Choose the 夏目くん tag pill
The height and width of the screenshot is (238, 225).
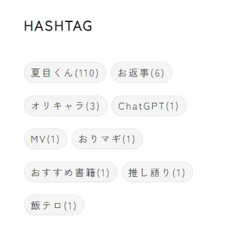point(65,73)
